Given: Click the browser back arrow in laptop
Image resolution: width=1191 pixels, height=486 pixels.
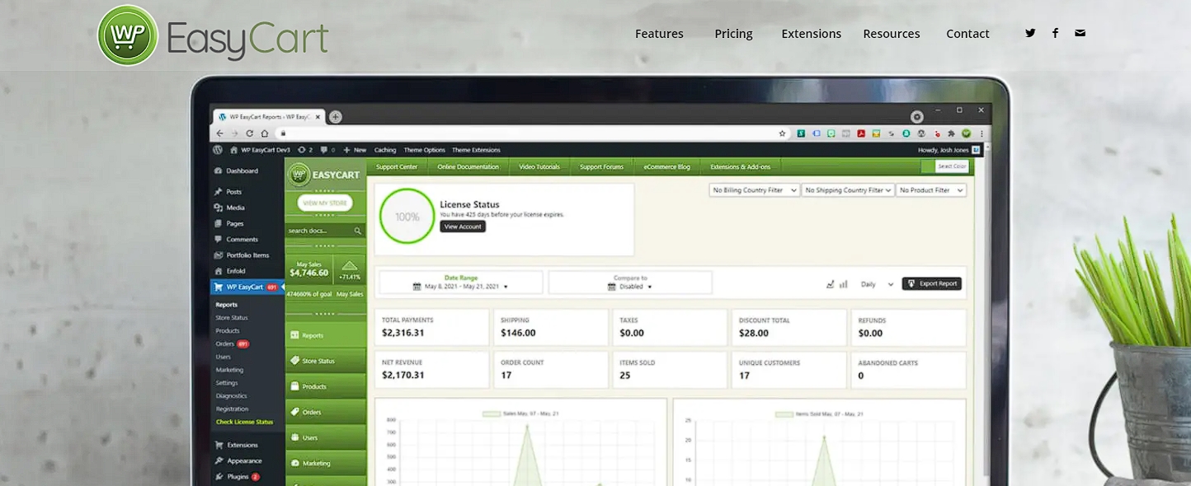Looking at the screenshot, I should [219, 133].
